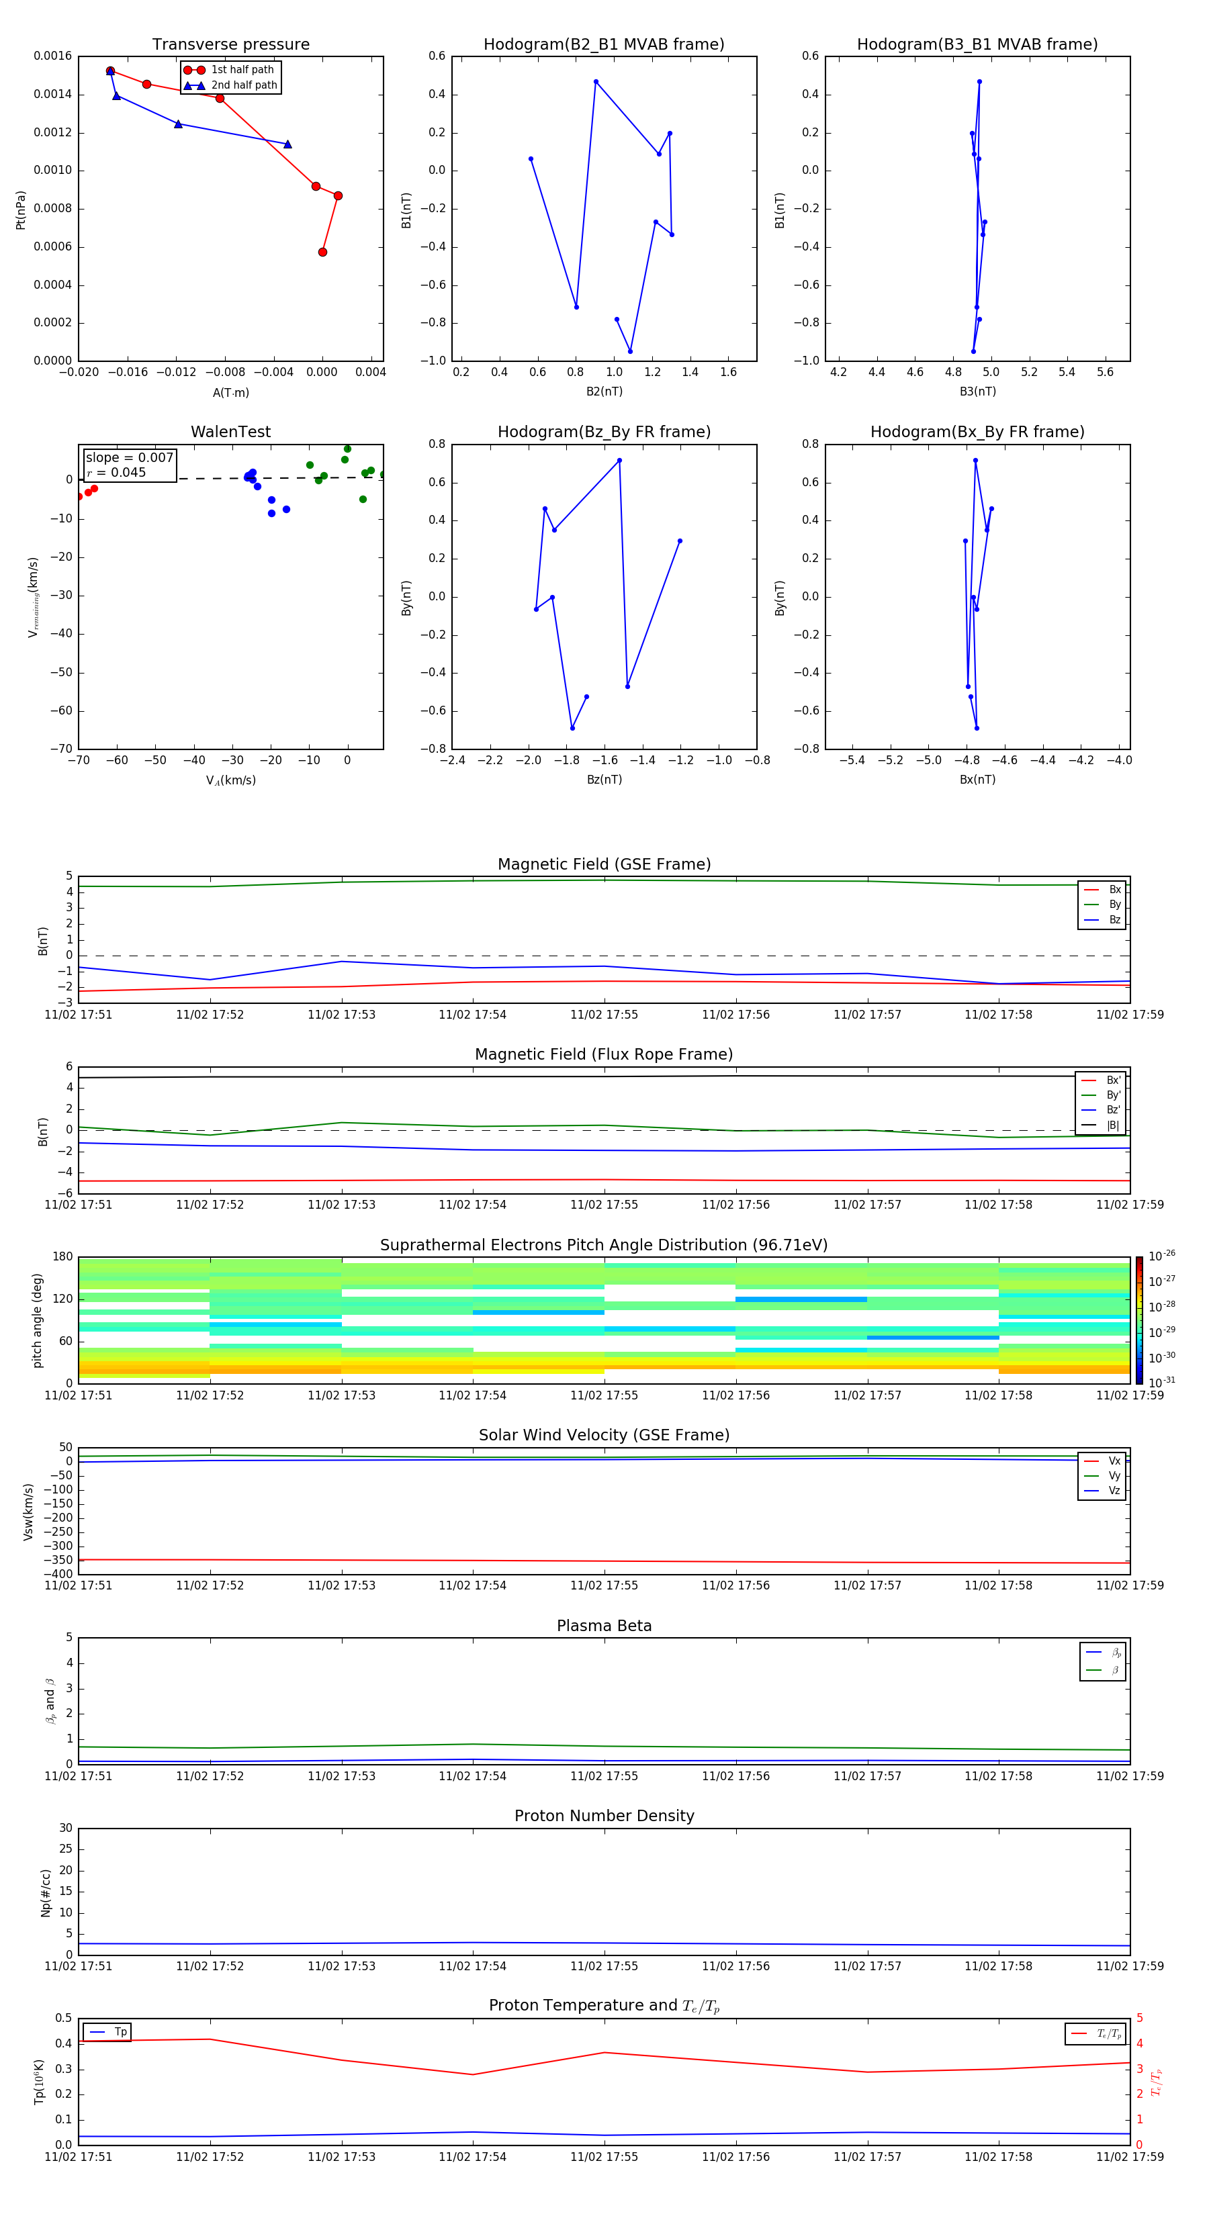
Task: Click the Vsw(km/s) y-axis label
Action: pos(28,1512)
